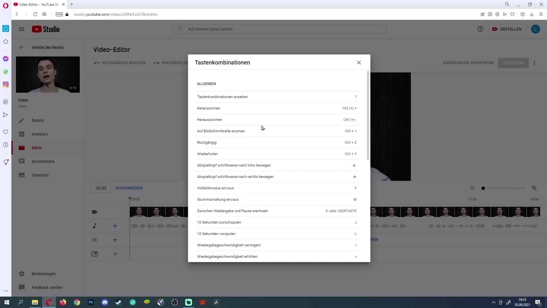The width and height of the screenshot is (547, 308).
Task: Open File Explorer from the taskbar
Action: (x=35, y=302)
